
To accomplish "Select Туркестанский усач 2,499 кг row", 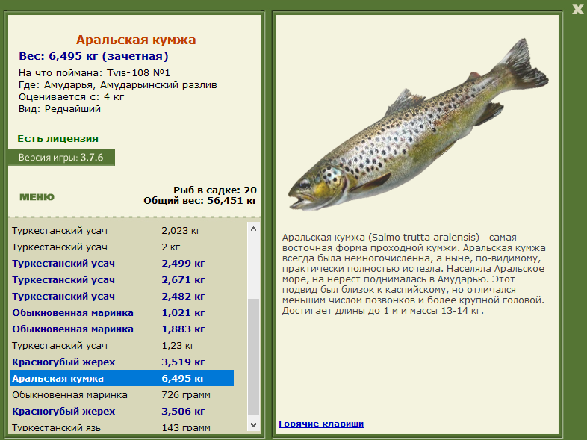I will [x=122, y=263].
